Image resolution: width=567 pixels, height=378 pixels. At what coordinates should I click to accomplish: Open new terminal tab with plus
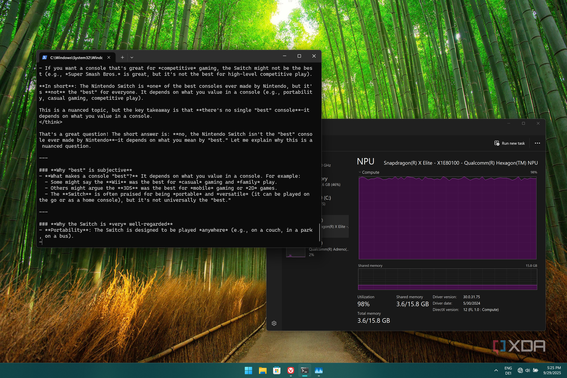(122, 57)
